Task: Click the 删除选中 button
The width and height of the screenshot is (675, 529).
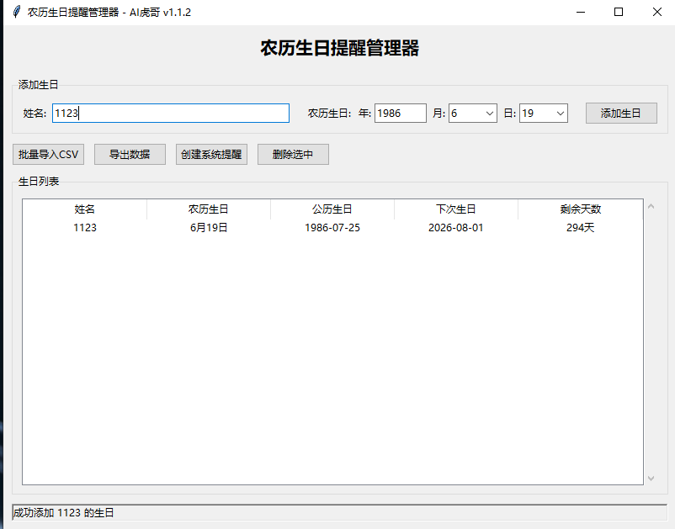Action: [x=293, y=154]
